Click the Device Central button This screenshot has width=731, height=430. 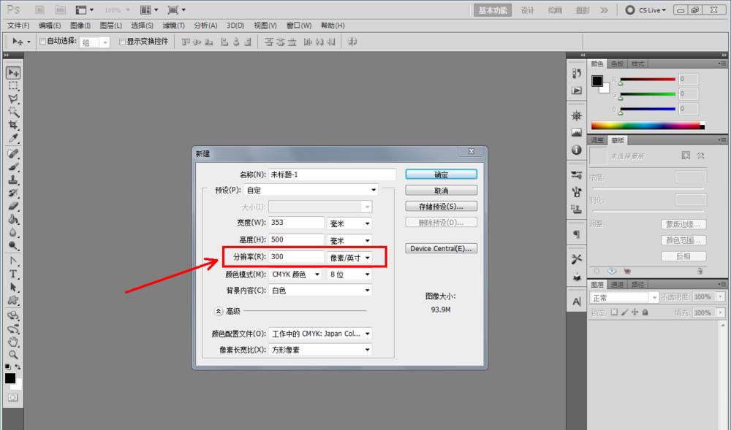tap(441, 248)
